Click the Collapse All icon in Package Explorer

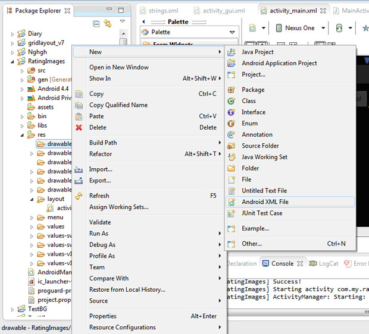pyautogui.click(x=96, y=24)
